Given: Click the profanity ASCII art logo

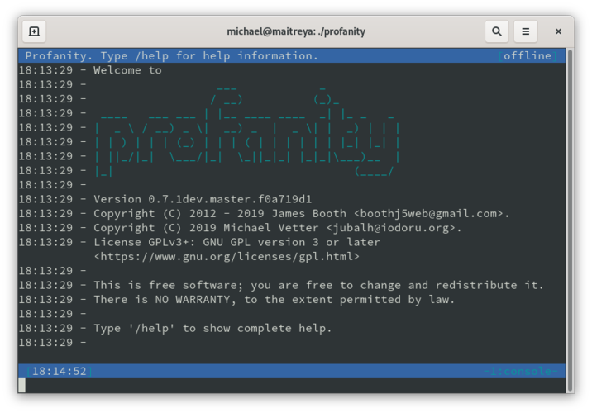Looking at the screenshot, I should tap(247, 131).
